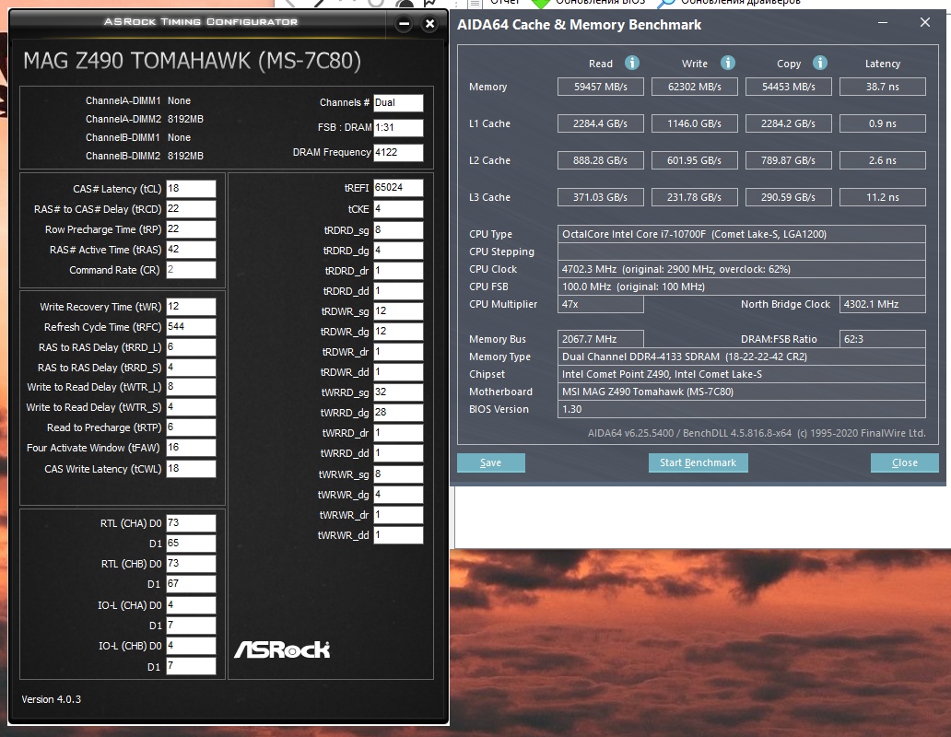Image resolution: width=951 pixels, height=737 pixels.
Task: Click the Refresh Cycle Time (tRFC) field
Action: click(x=191, y=327)
